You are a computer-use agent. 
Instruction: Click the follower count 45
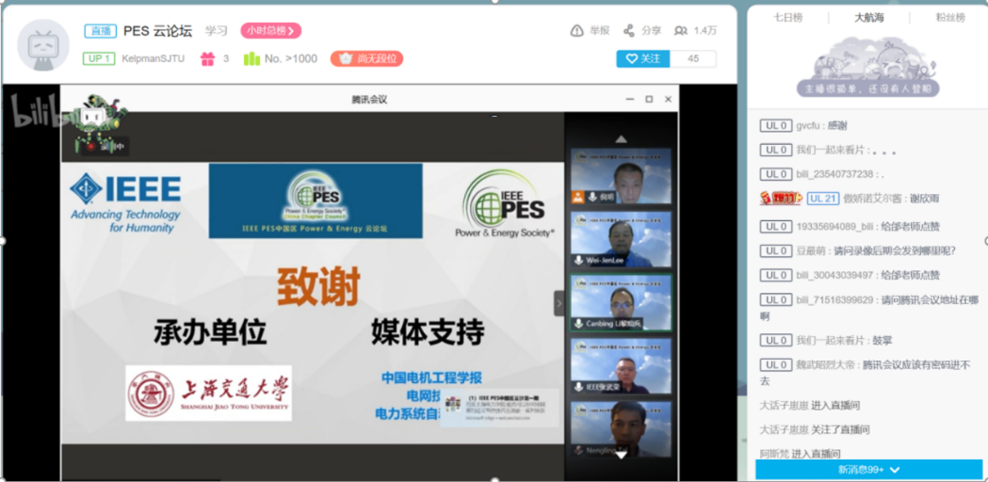coord(693,58)
